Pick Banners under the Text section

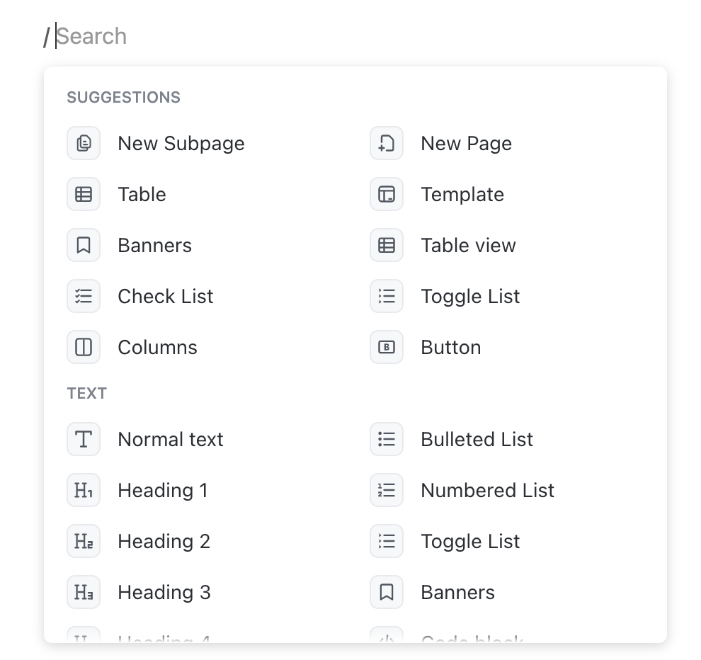point(457,593)
